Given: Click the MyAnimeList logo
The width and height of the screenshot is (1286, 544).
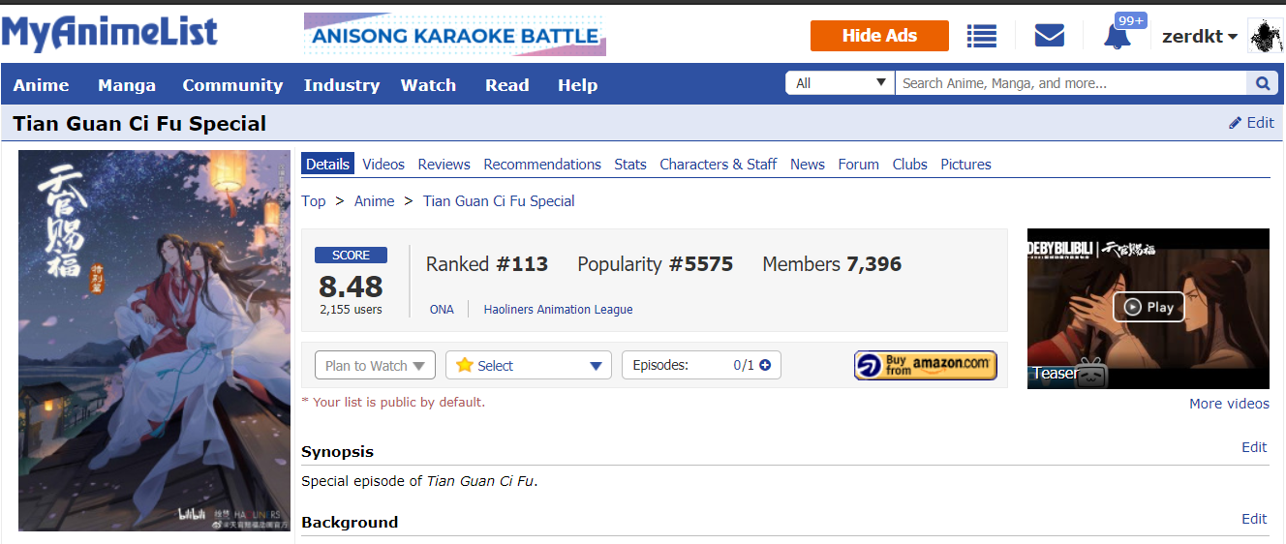Looking at the screenshot, I should 109,34.
